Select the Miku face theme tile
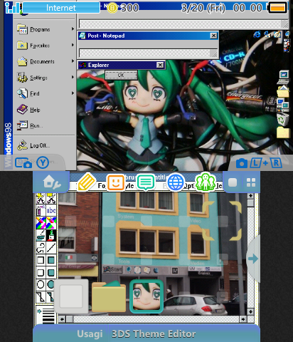This screenshot has width=293, height=342. [146, 296]
